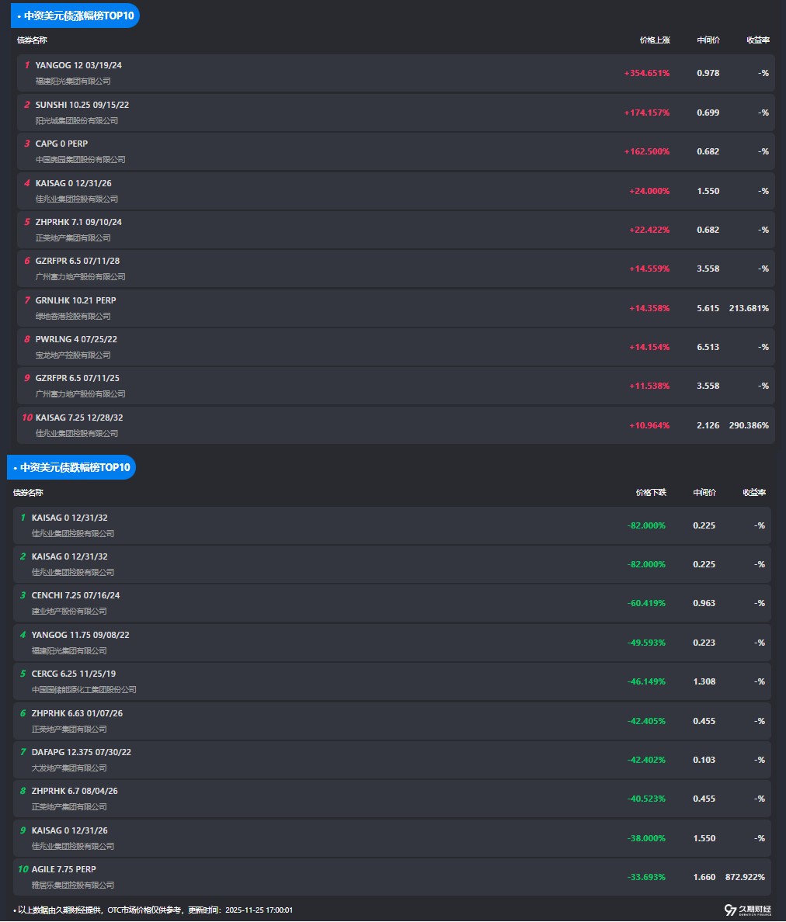Click the 213.681% yield of GRNLHK 10.21 PERP

tap(749, 308)
